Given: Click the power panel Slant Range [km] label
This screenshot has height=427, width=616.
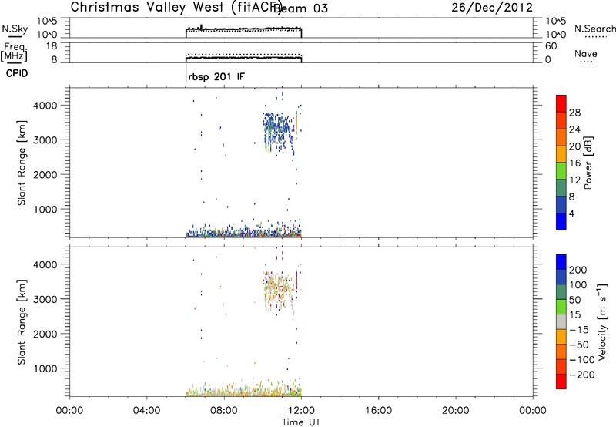Looking at the screenshot, I should pos(22,163).
